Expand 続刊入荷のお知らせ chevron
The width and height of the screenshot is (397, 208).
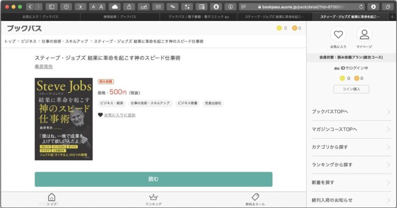pyautogui.click(x=389, y=200)
